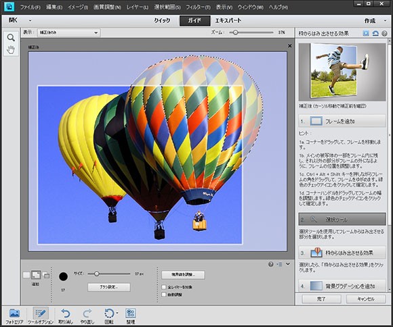Expand the 回転 rotate options arrow
This screenshot has width=393, height=327.
pos(117,313)
